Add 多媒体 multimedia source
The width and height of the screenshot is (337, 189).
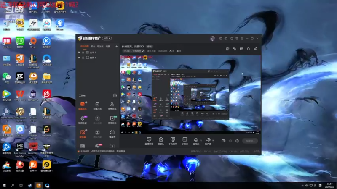coord(185,141)
